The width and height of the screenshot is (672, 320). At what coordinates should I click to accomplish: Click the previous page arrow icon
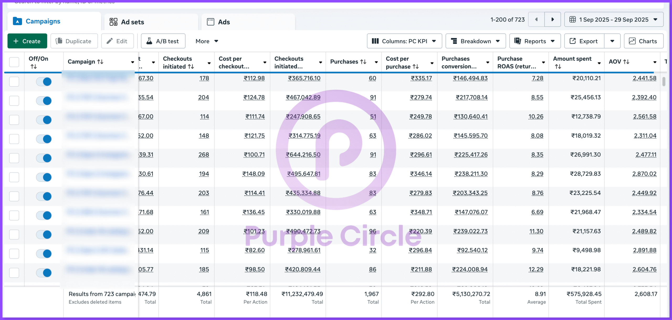pyautogui.click(x=536, y=19)
